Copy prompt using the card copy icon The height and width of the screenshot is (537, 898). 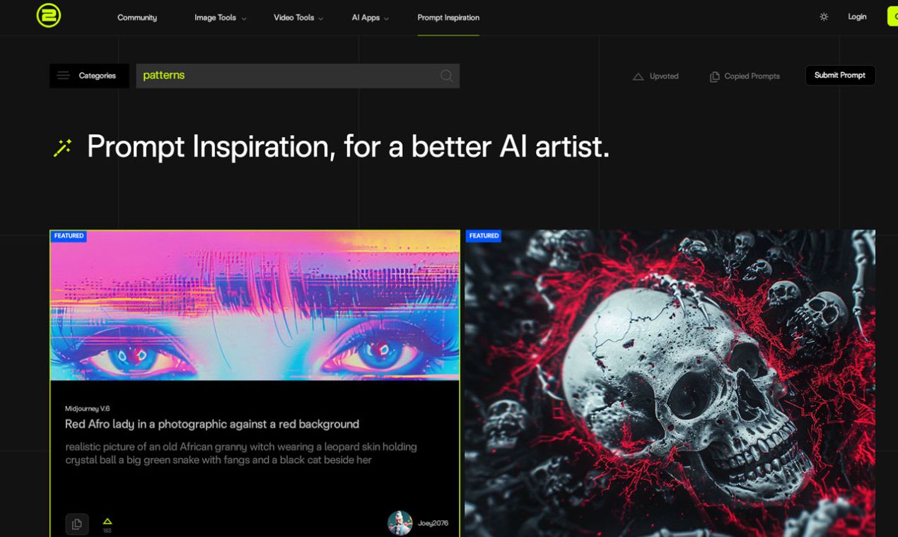pos(77,524)
